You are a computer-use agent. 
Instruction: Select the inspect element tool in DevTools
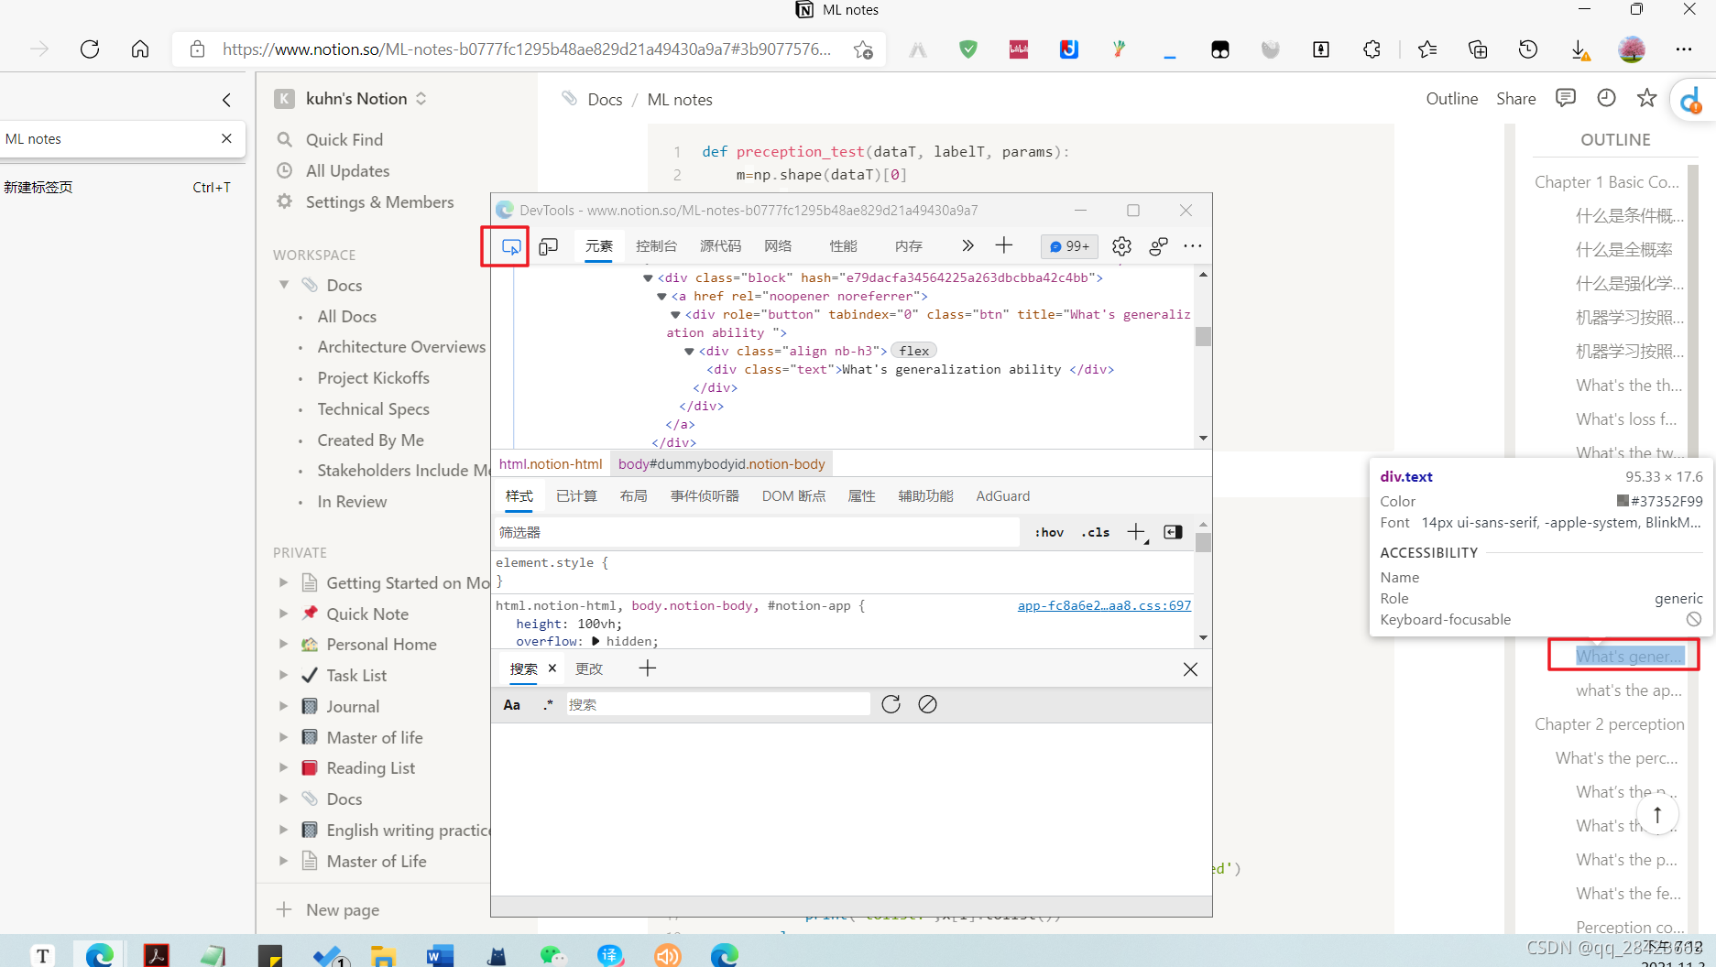(x=511, y=246)
